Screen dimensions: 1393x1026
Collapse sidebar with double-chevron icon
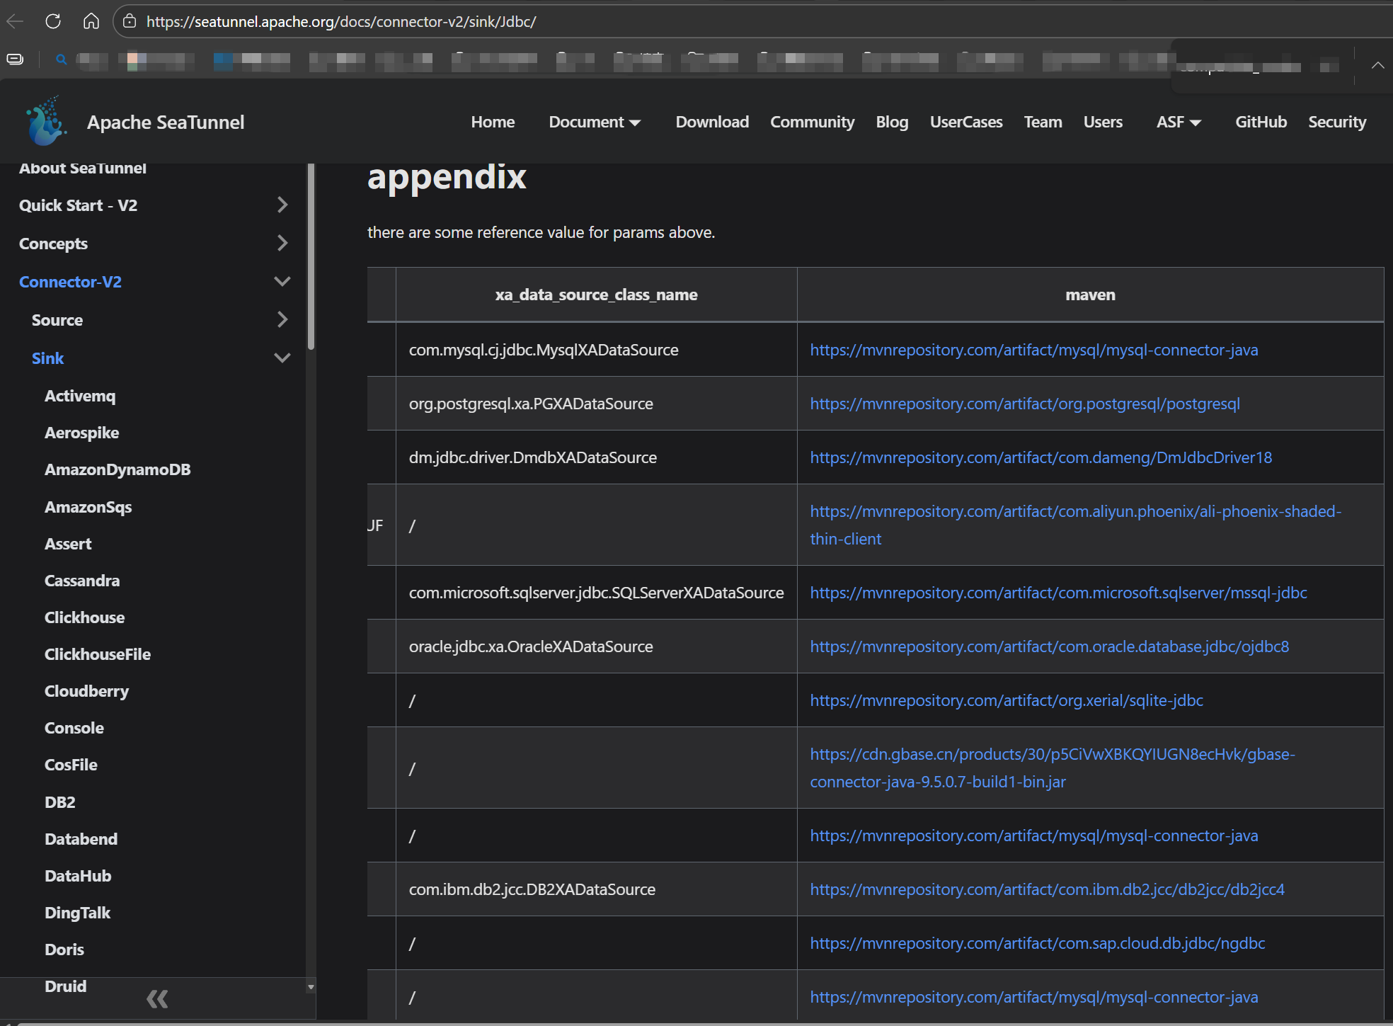[157, 999]
